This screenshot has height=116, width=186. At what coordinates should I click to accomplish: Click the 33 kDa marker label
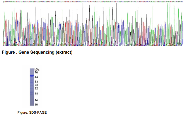tap(36, 82)
